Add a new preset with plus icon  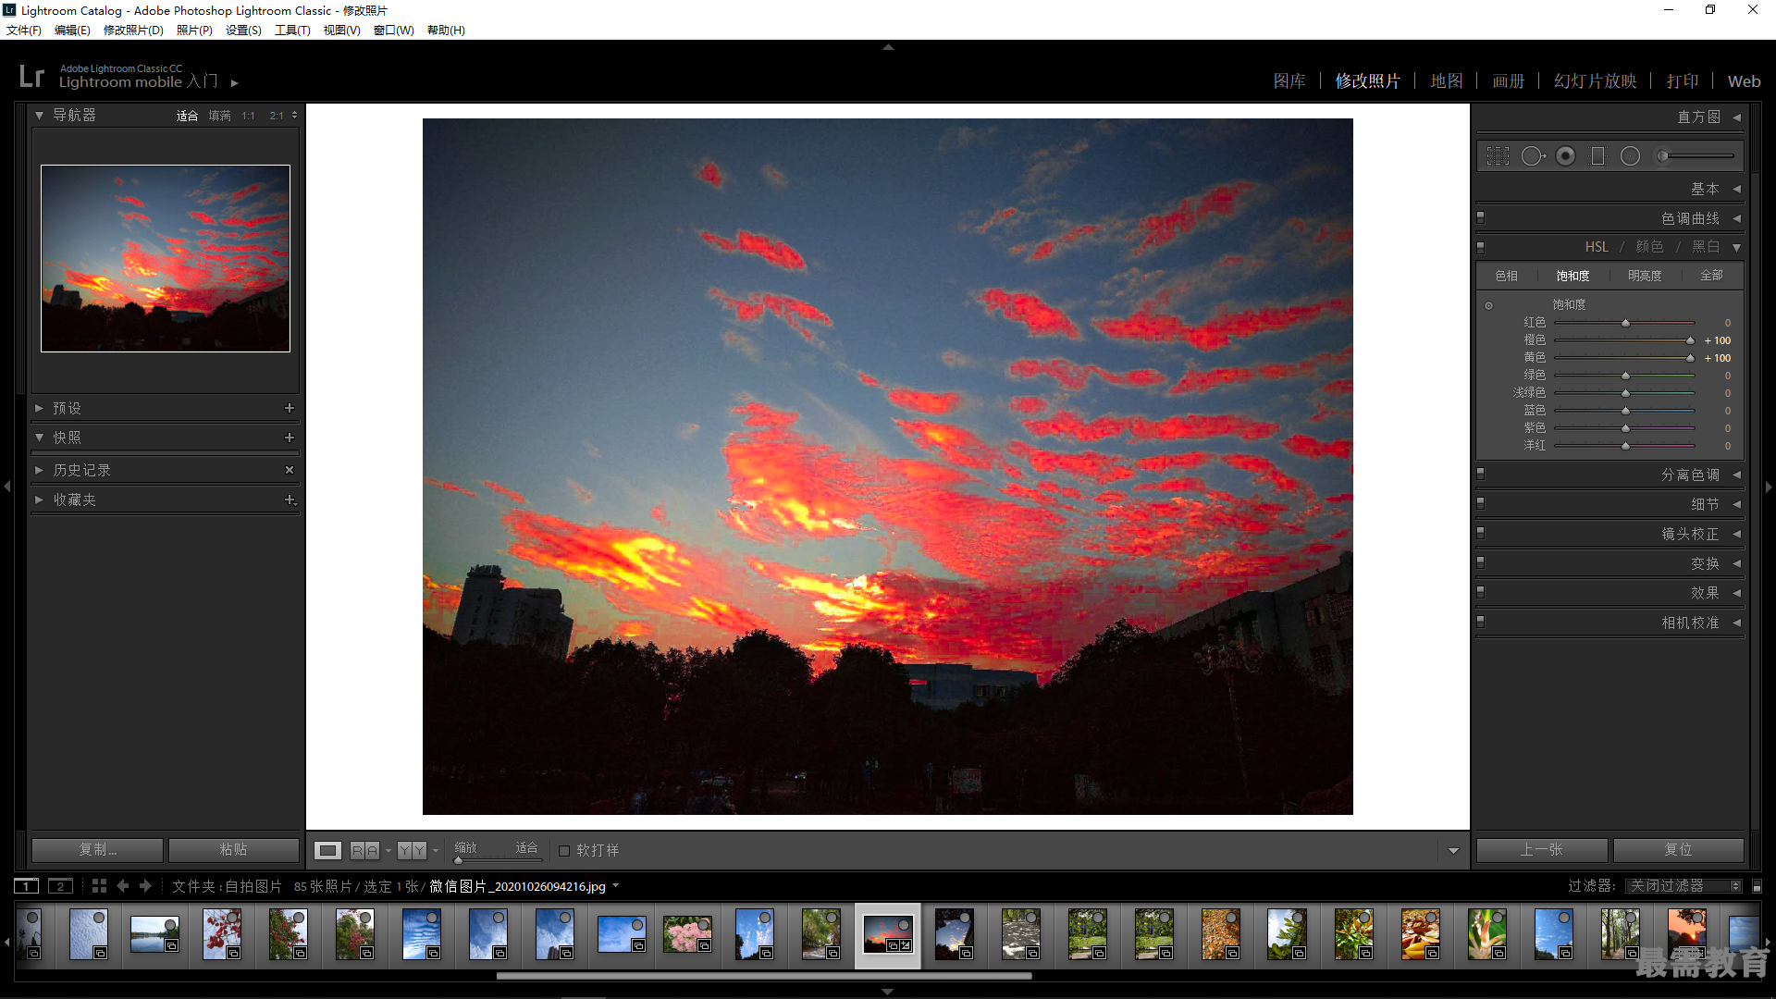[x=290, y=408]
